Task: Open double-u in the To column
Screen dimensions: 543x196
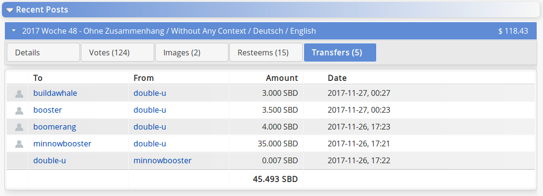Action: coord(50,161)
